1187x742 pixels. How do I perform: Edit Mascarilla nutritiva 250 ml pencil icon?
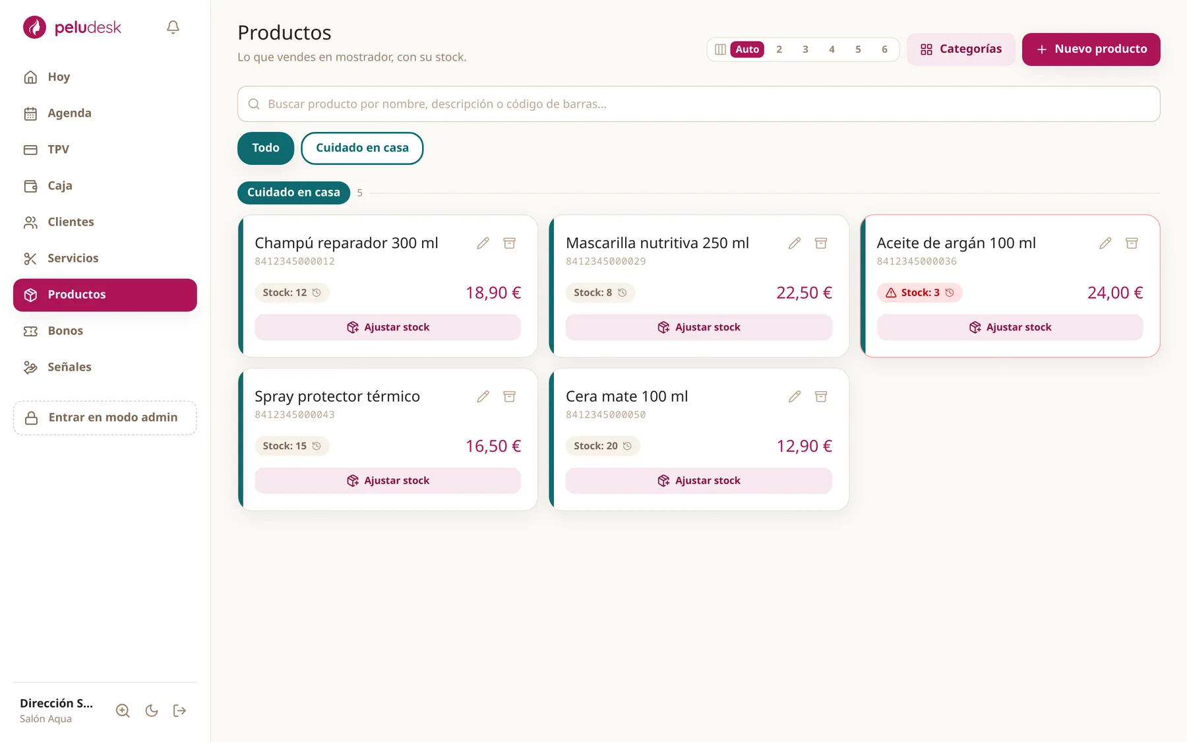tap(795, 243)
